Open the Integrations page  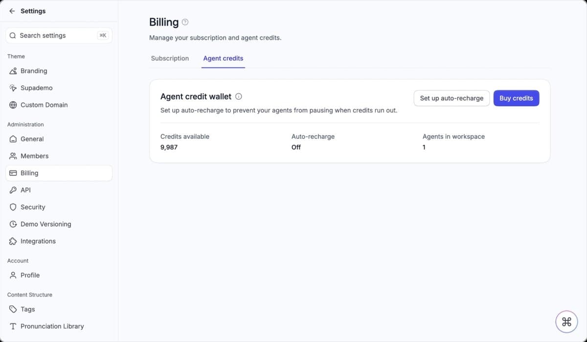coord(59,241)
